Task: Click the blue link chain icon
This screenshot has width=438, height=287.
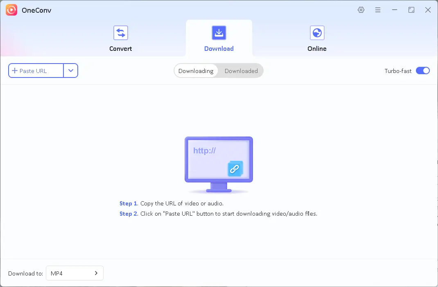Action: tap(235, 169)
